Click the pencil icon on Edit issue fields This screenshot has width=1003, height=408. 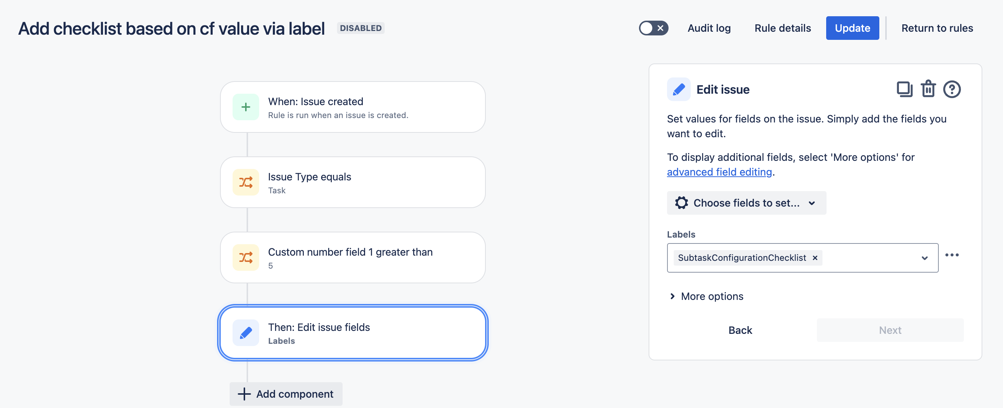click(246, 333)
